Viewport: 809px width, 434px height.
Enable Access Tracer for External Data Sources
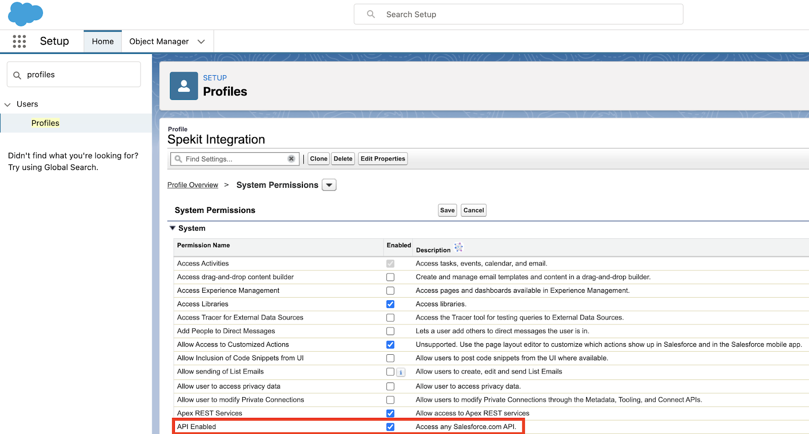click(390, 317)
